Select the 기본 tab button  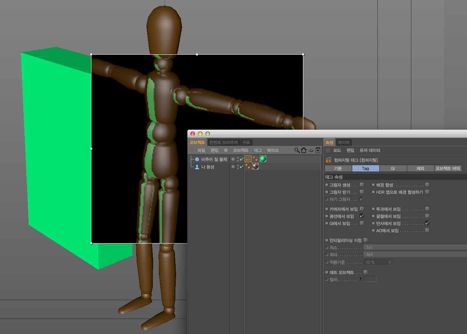click(x=338, y=169)
